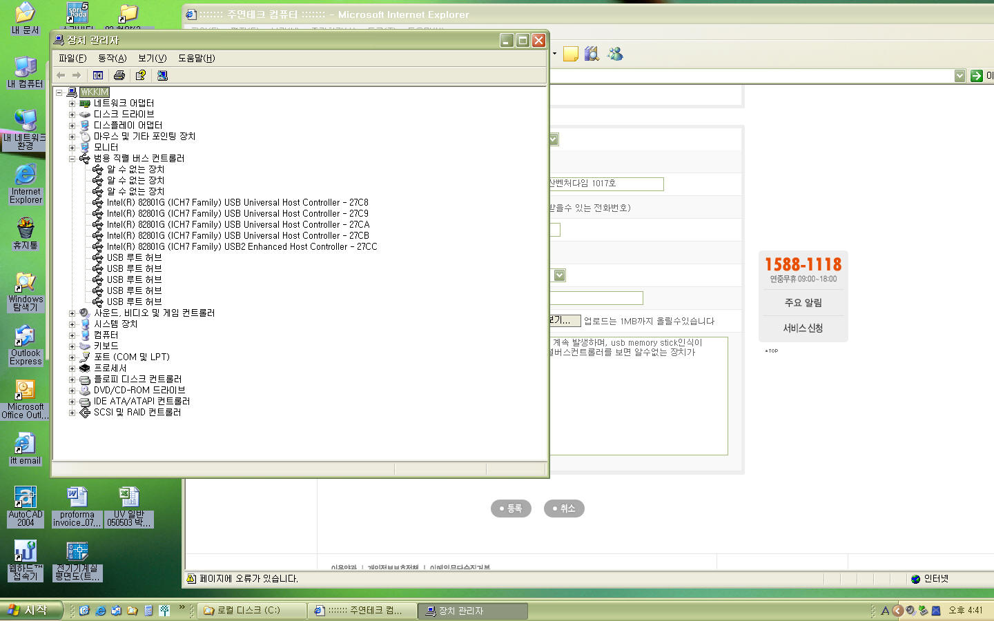Expand the 디스플레이 어댑터 node
994x621 pixels.
coord(72,126)
